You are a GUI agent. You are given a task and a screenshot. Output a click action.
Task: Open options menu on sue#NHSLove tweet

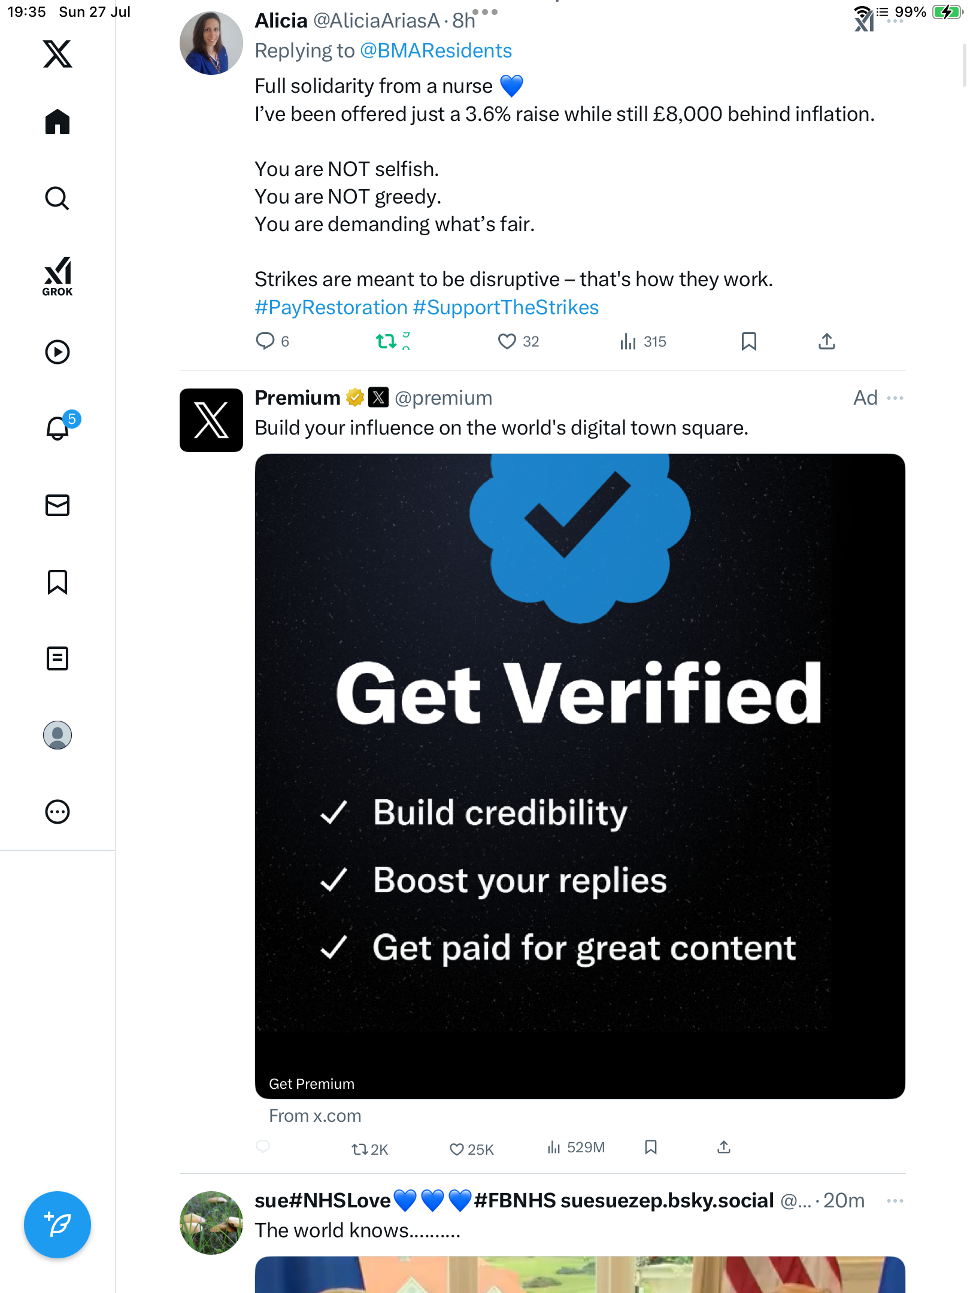click(x=895, y=1201)
